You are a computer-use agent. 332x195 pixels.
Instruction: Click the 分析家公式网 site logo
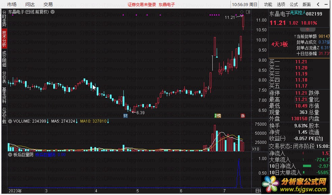(295, 185)
